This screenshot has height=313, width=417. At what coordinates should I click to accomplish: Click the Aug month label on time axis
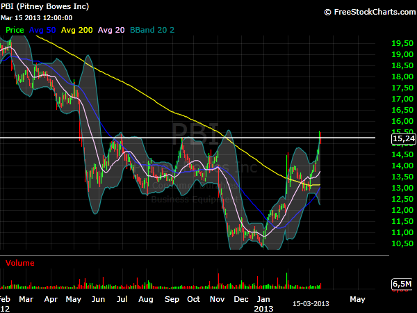[146, 300]
